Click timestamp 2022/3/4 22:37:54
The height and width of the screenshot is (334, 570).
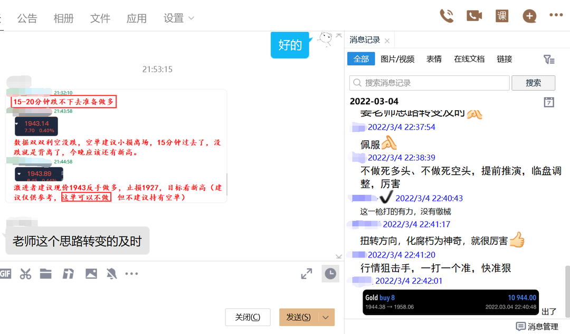pyautogui.click(x=401, y=127)
